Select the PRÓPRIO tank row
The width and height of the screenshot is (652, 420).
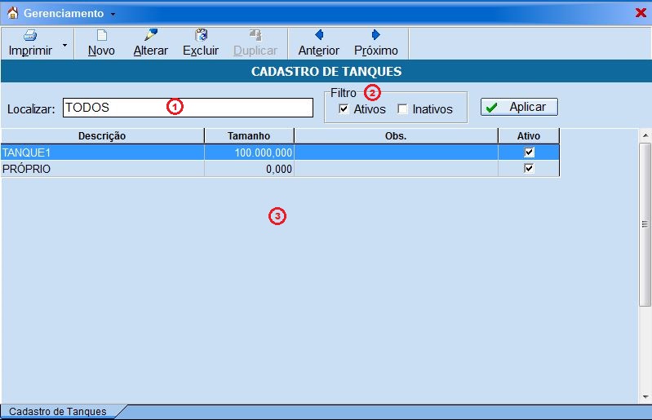point(102,168)
